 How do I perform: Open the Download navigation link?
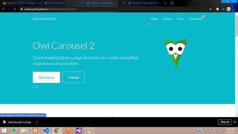coord(196,19)
